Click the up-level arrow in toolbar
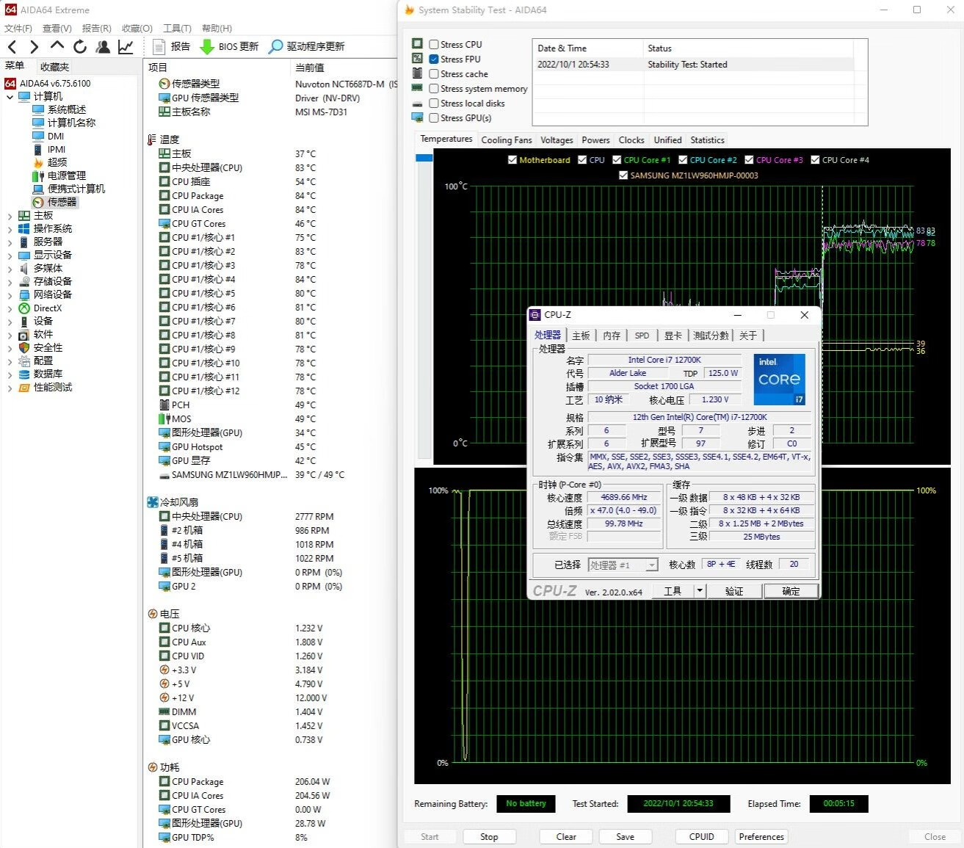964x848 pixels. (57, 46)
